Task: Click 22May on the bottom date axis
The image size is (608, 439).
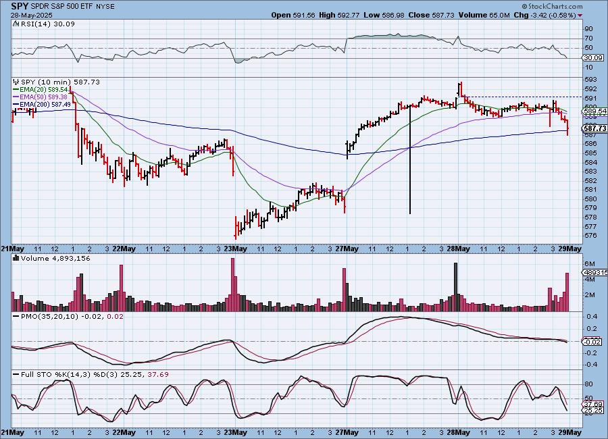Action: [124, 432]
